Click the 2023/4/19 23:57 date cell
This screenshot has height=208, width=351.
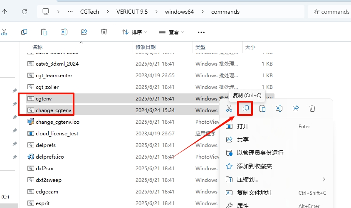click(155, 133)
